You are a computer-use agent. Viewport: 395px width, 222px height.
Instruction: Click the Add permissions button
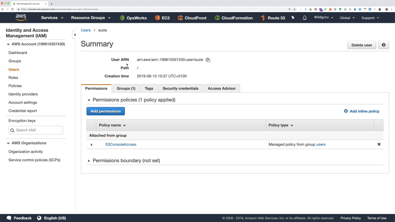(x=106, y=111)
